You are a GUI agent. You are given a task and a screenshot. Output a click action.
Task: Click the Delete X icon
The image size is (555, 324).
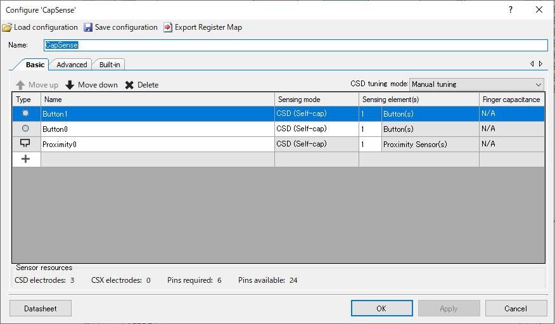tap(129, 85)
